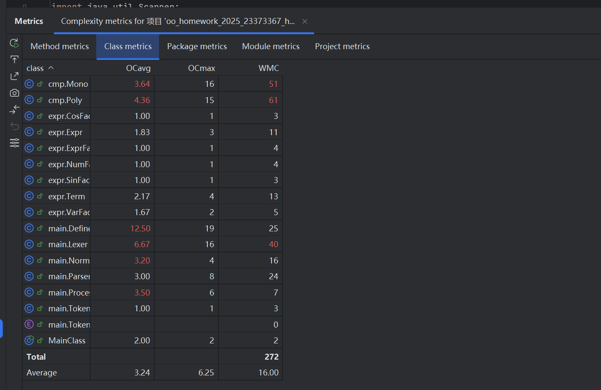Open metrics settings sliders icon
Screen dimensions: 601x390
point(14,143)
